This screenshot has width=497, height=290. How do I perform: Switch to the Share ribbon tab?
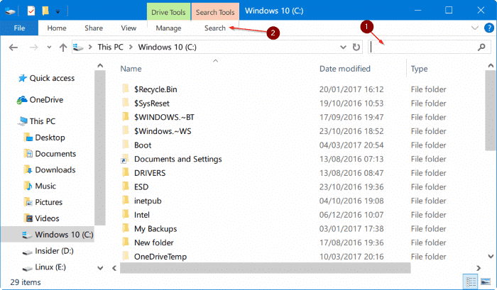pos(94,28)
